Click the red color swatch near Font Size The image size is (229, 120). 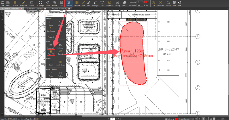tap(146, 2)
